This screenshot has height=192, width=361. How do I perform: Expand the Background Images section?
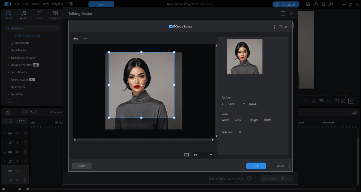click(x=8, y=57)
